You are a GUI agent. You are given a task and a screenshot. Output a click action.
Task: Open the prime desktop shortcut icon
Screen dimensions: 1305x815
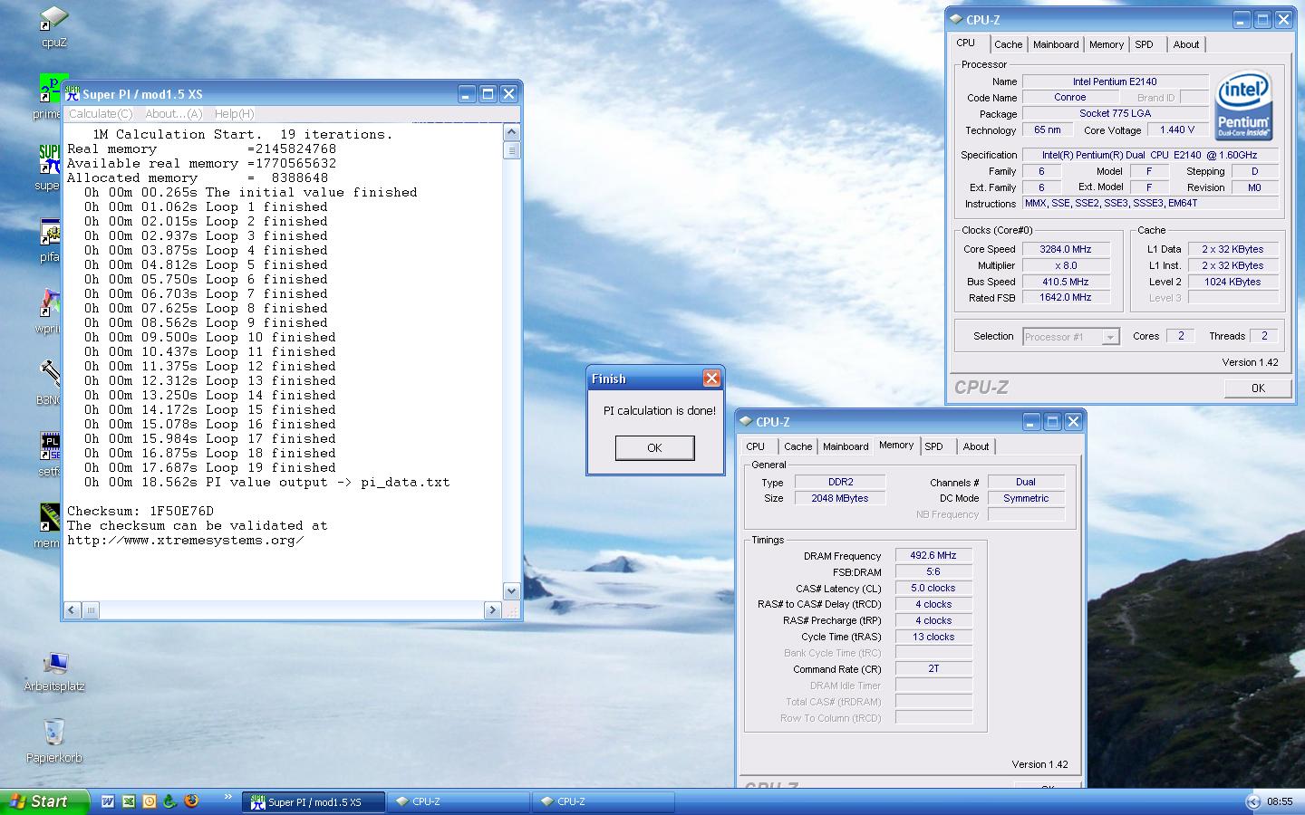pos(51,88)
